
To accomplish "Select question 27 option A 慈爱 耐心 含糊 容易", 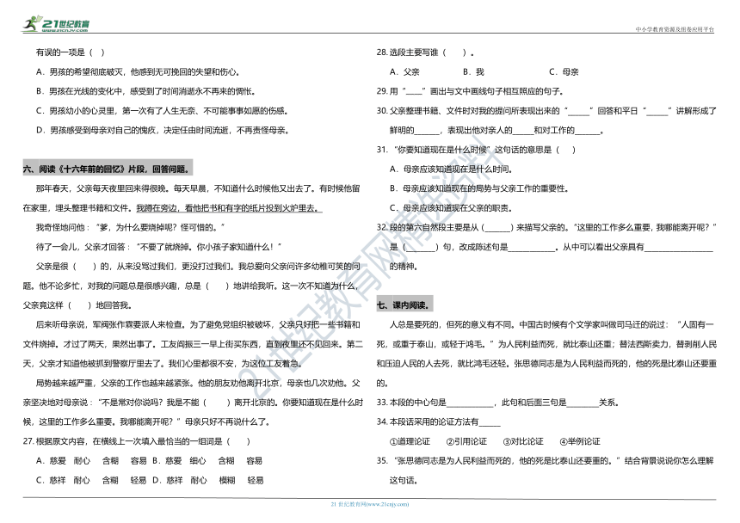I will [x=91, y=461].
